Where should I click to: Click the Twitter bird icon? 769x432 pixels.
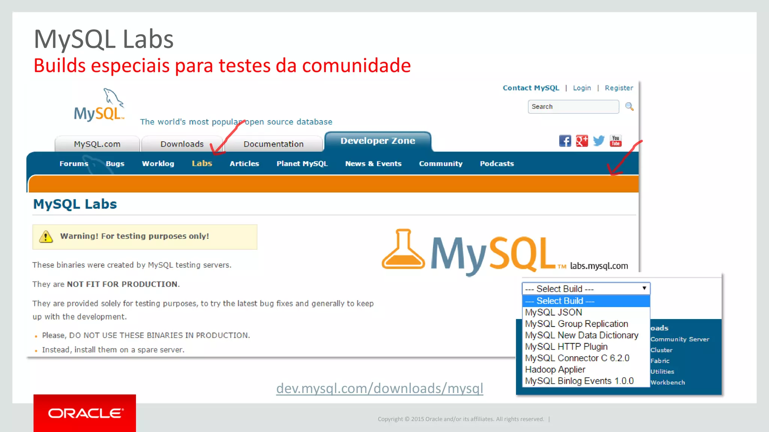(599, 141)
